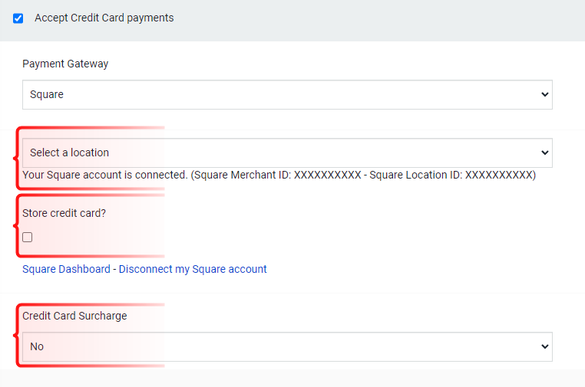
Task: Click the chevron arrow on the Square dropdown
Action: tap(545, 94)
